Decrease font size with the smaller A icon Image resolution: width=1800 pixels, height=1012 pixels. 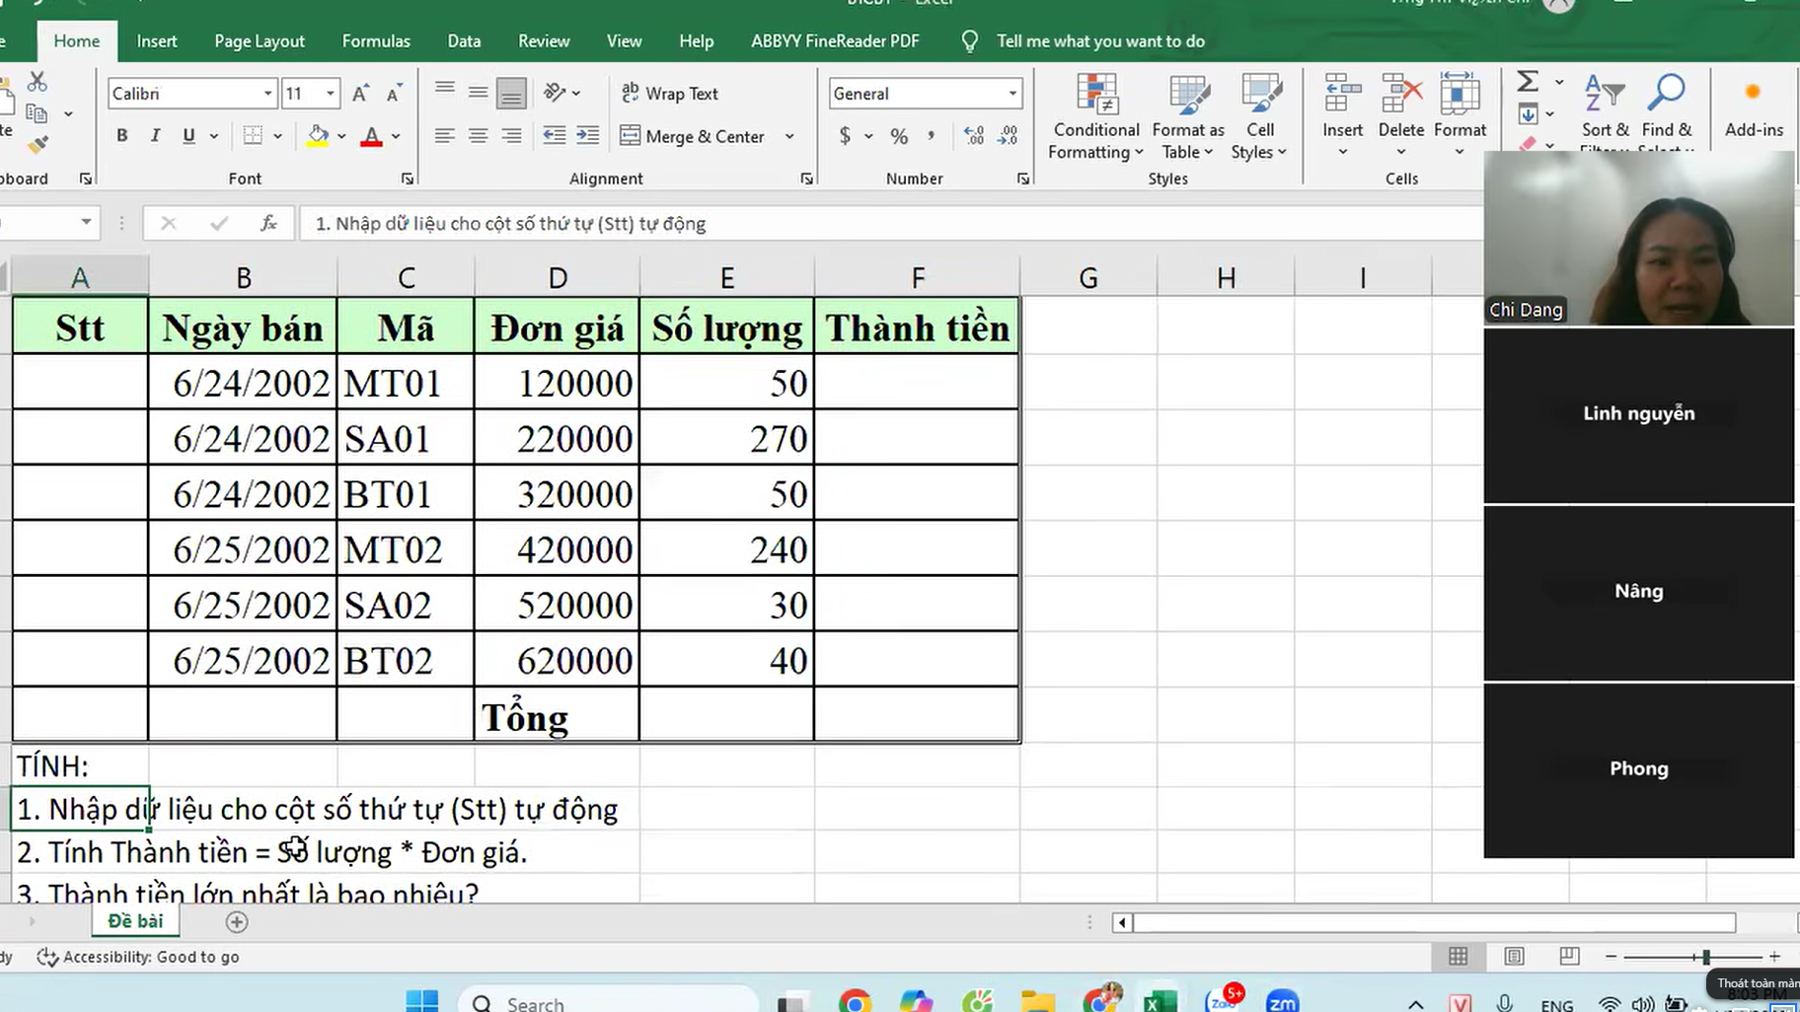point(394,94)
